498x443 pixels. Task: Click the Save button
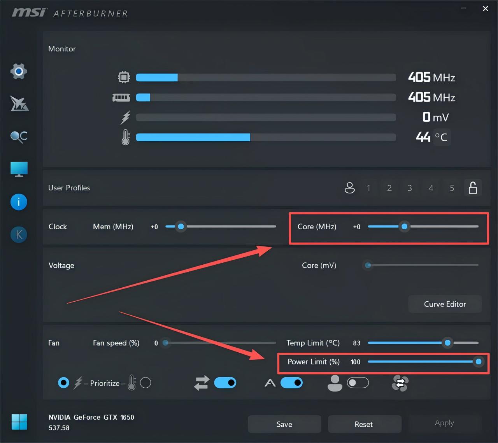click(x=284, y=424)
